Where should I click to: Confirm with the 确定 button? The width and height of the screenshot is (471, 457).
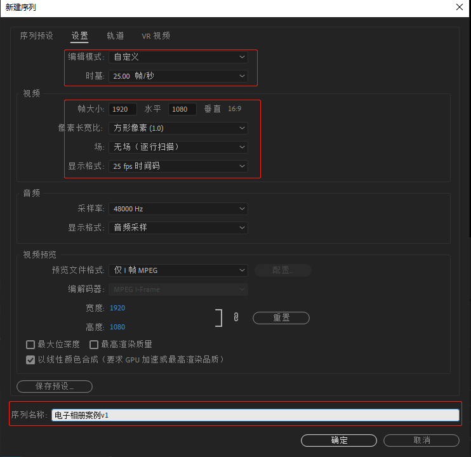pyautogui.click(x=339, y=440)
